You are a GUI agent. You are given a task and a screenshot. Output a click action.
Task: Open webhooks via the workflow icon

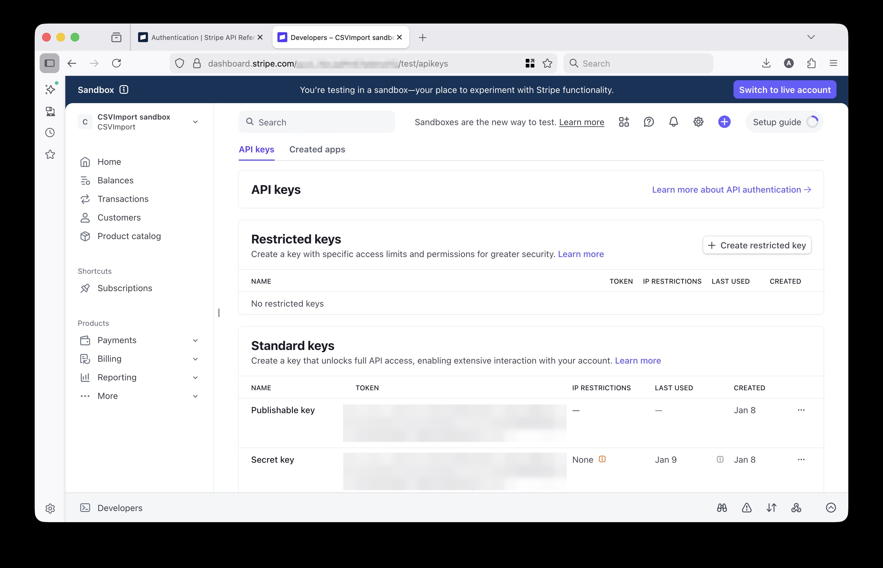point(796,508)
